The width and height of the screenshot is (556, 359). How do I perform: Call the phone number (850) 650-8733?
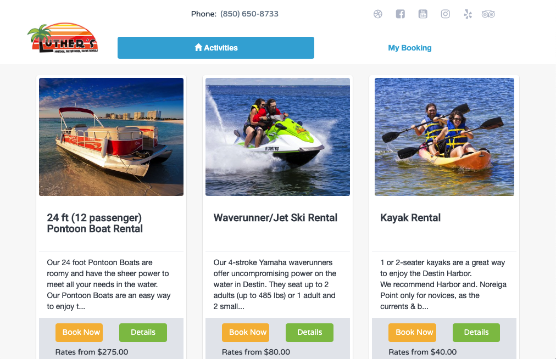[x=249, y=14]
